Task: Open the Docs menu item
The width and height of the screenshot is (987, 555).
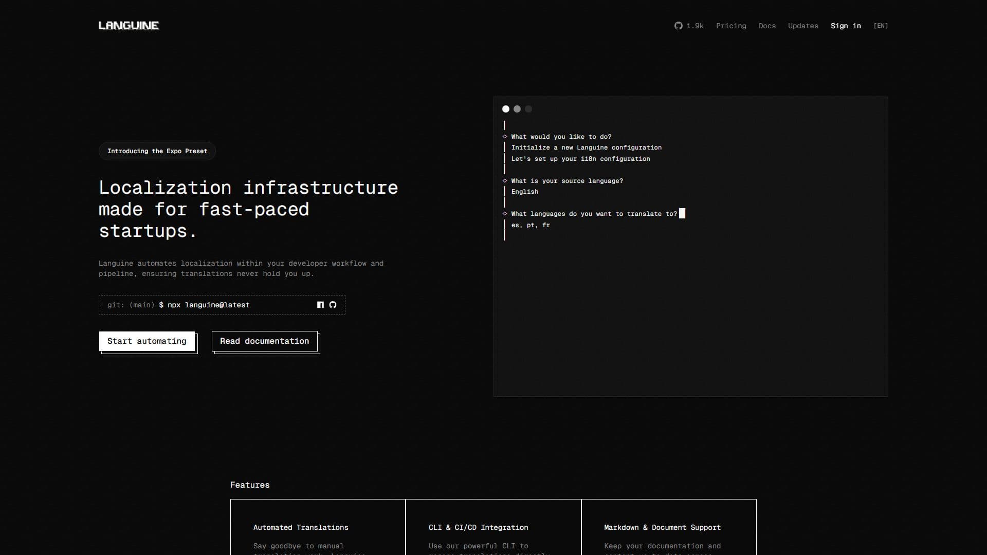Action: point(767,26)
